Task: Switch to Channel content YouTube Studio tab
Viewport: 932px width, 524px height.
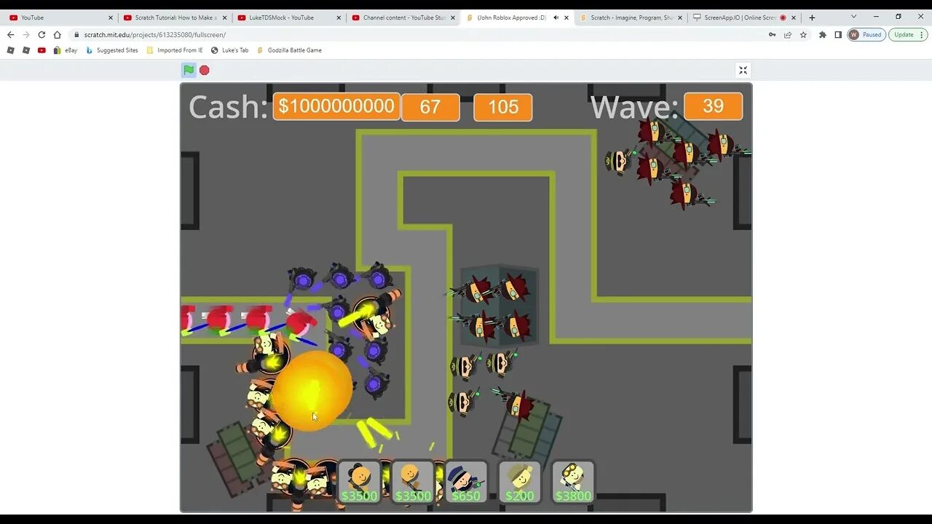Action: coord(403,17)
